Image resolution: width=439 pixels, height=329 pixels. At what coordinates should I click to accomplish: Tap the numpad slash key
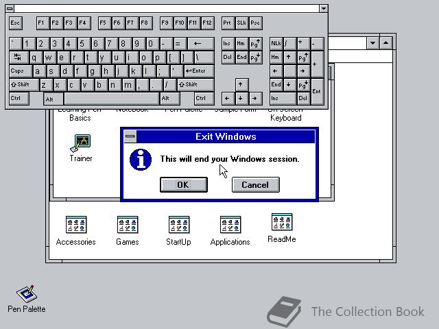coord(289,44)
